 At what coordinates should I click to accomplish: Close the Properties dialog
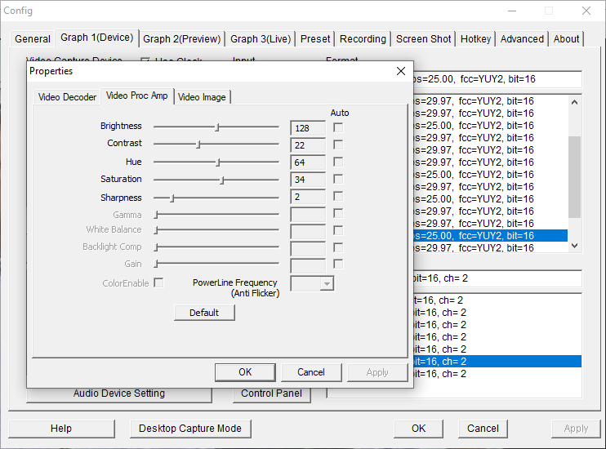coord(401,71)
